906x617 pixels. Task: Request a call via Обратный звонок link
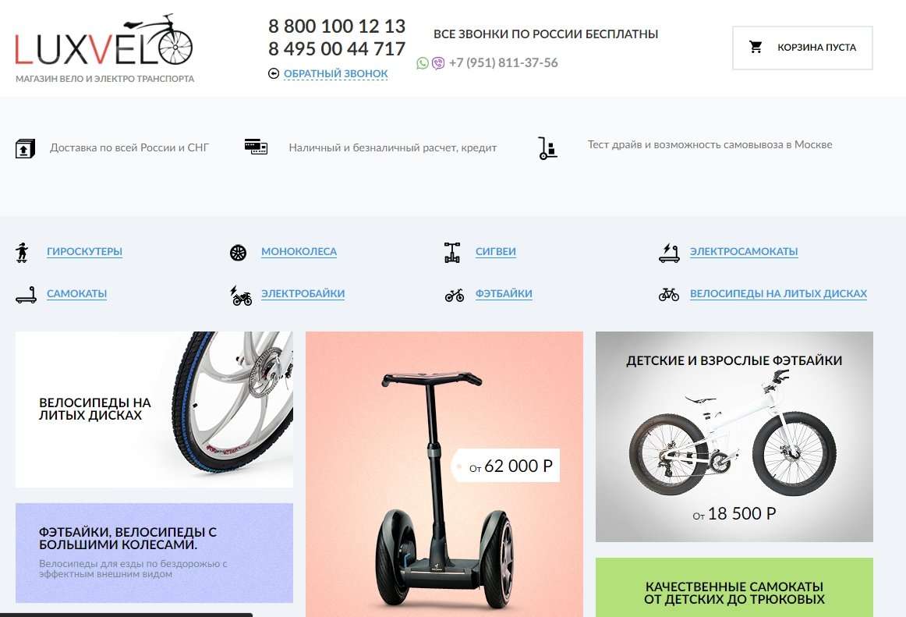[x=336, y=73]
